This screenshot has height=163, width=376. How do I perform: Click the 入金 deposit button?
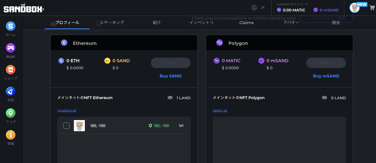[170, 63]
